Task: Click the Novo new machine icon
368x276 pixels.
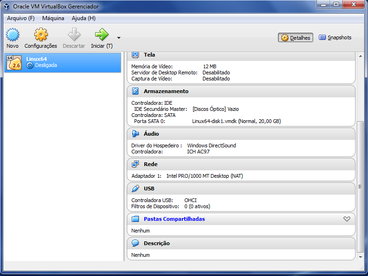Action: 13,35
